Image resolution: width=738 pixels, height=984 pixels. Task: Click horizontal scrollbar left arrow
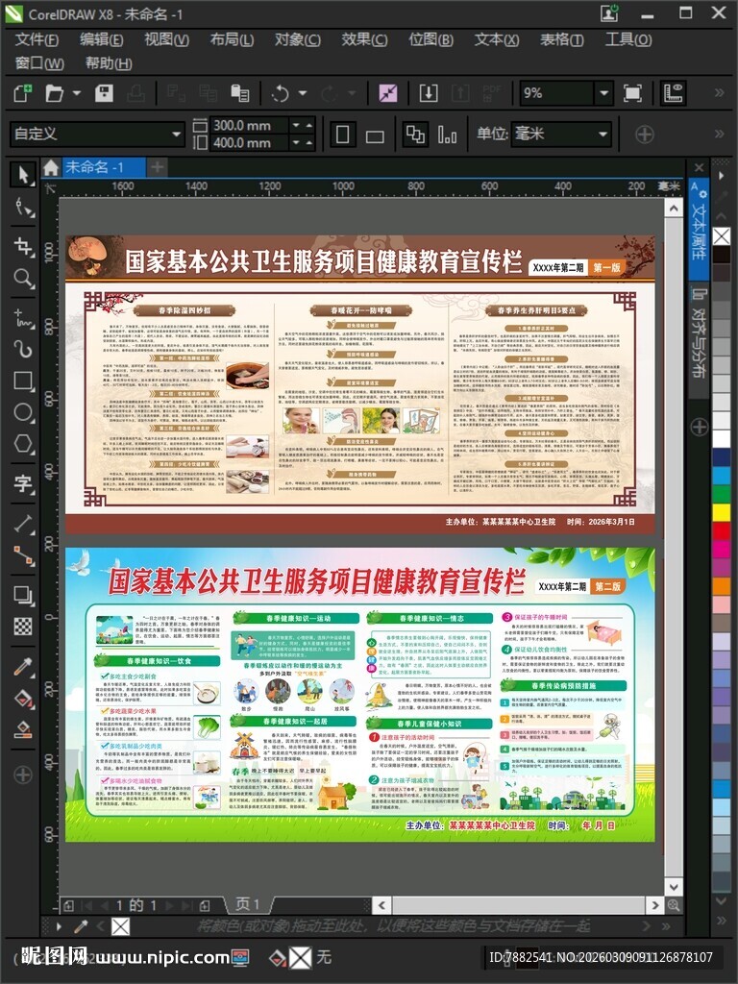(x=381, y=905)
